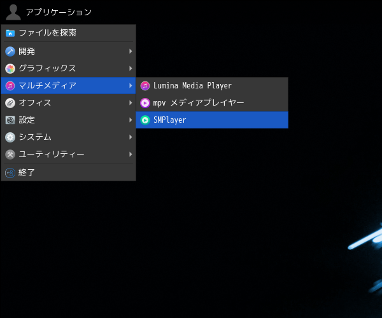Click the gear icon next to システム
Viewport: 382px width, 318px height.
10,137
